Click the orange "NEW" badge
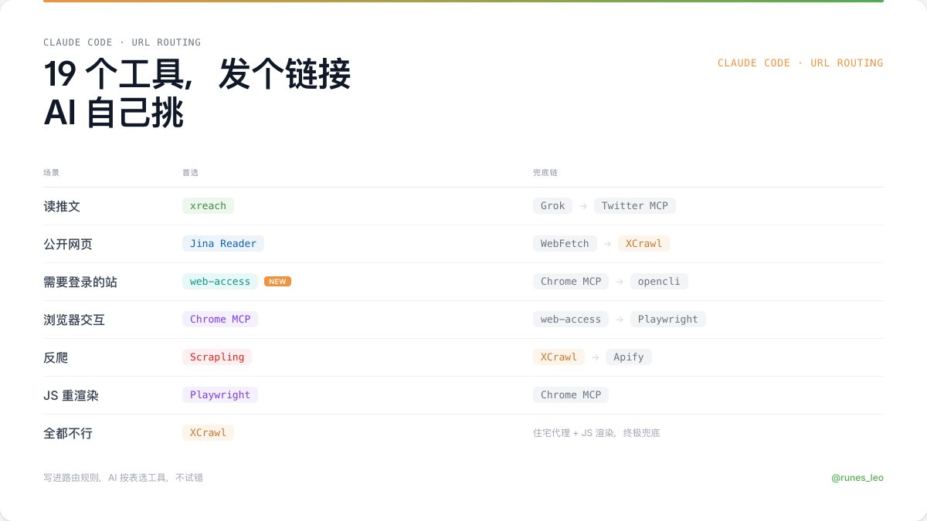The height and width of the screenshot is (521, 927). coord(277,282)
